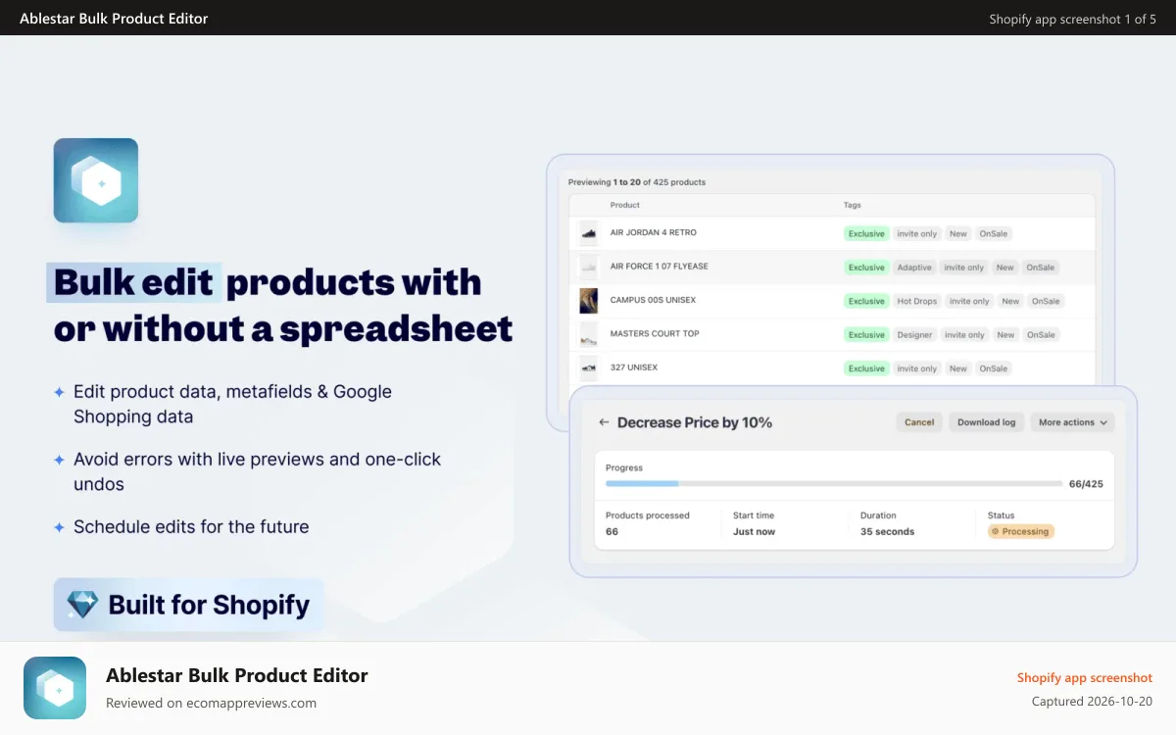Viewport: 1176px width, 735px height.
Task: Click the Download log button
Action: click(x=986, y=422)
